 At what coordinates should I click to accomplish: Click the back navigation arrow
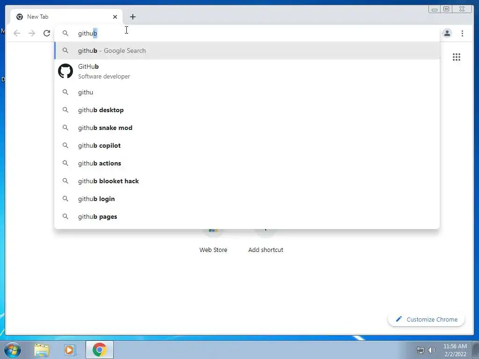[x=17, y=33]
